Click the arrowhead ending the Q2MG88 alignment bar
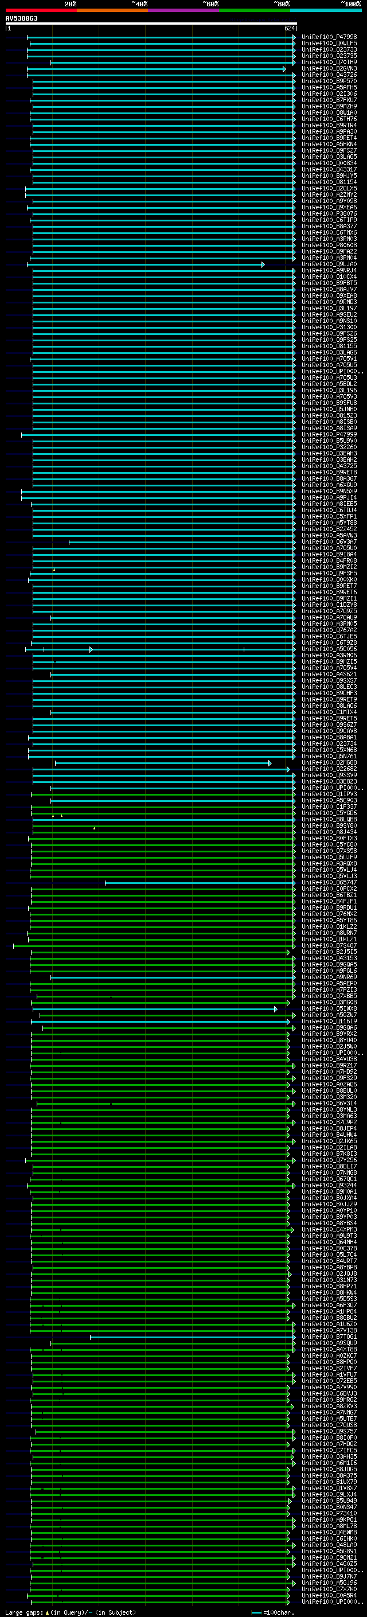Viewport: 367px width, 1617px height. coord(270,763)
